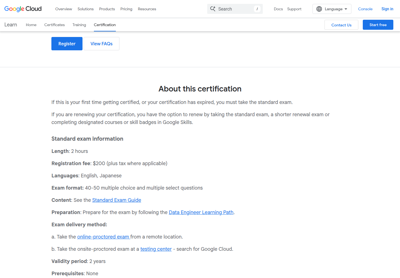
Task: Click the 'Exam delivery method:' label
Action: [79, 225]
